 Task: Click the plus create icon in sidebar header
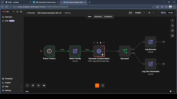click(x=14, y=12)
